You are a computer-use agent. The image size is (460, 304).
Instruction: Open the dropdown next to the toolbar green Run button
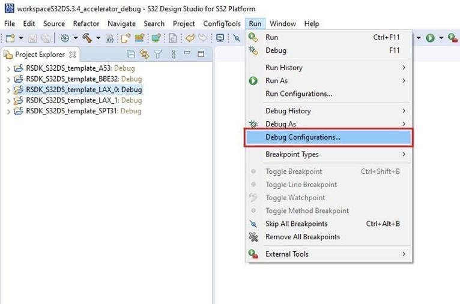[x=441, y=38]
